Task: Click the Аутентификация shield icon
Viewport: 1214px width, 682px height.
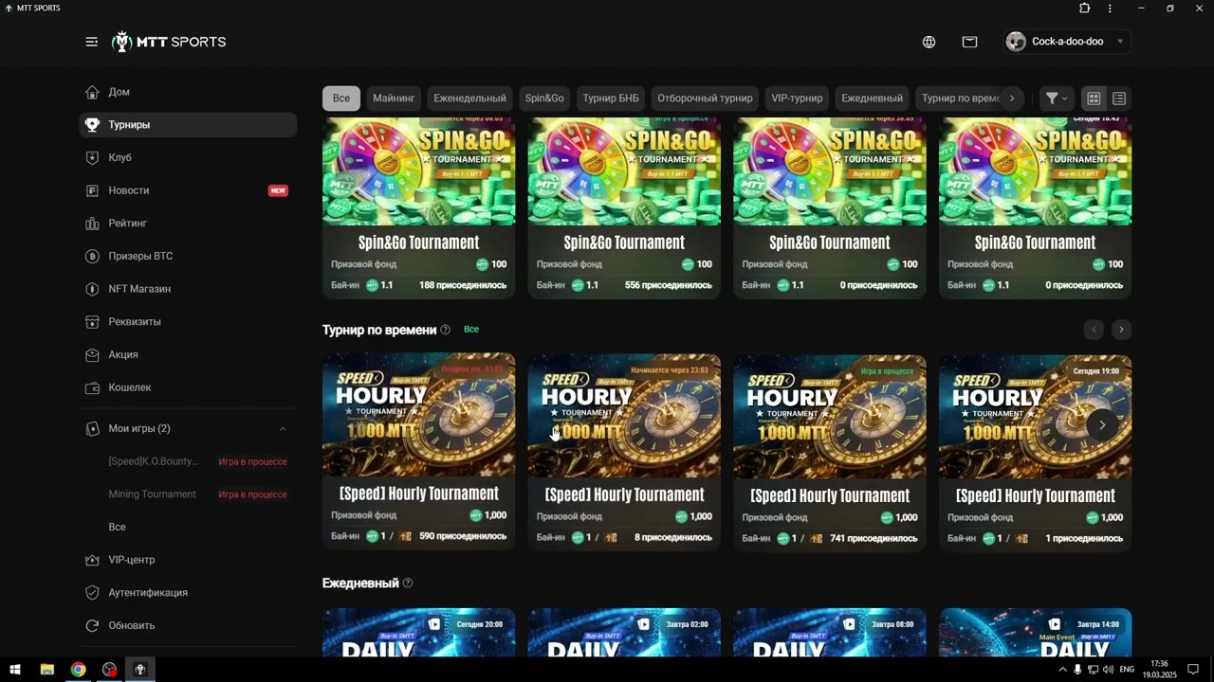Action: [x=92, y=593]
